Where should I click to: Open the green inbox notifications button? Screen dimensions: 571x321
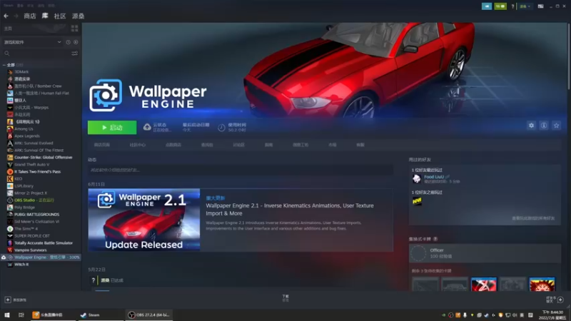[500, 6]
